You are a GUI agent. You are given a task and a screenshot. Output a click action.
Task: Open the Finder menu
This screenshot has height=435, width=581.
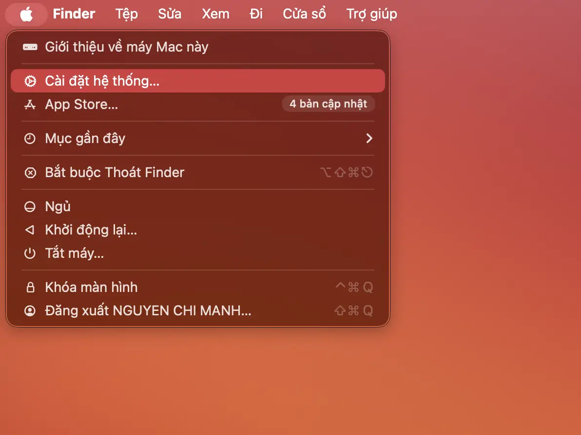(74, 14)
